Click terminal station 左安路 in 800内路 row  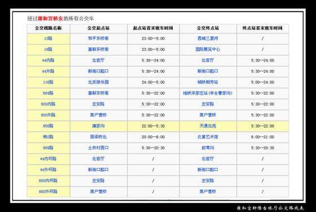tap(208, 104)
